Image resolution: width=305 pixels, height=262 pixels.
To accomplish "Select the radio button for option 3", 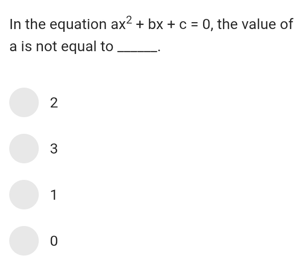I will click(x=24, y=149).
